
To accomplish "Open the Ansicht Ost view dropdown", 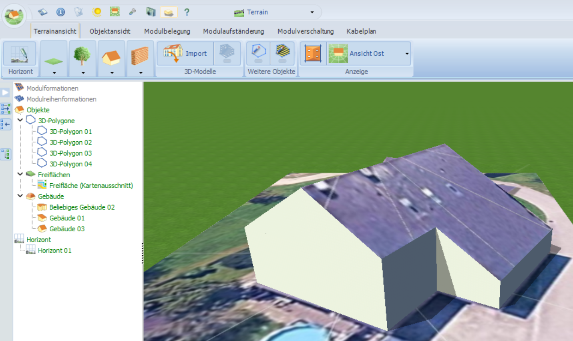I will pos(407,54).
